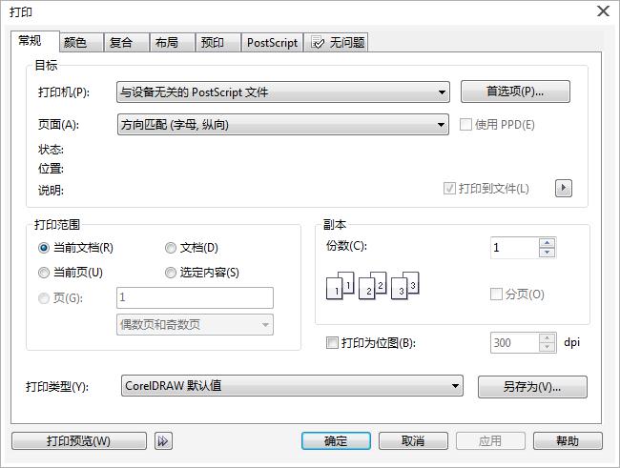Toggle the 使用 PPD checkbox

(x=465, y=125)
